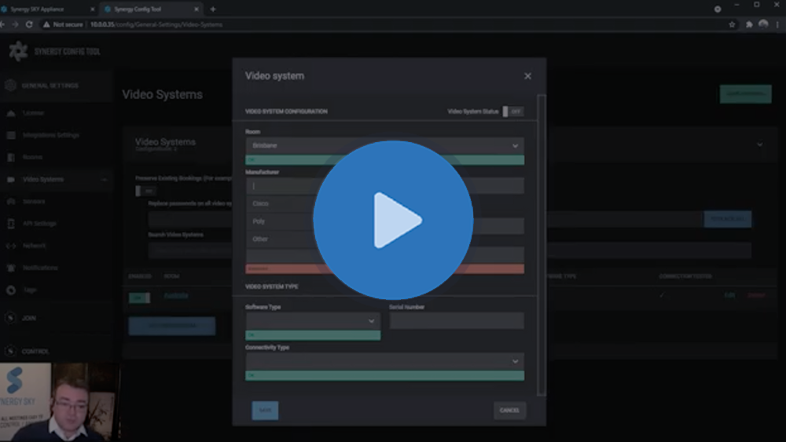786x442 pixels.
Task: Collapse the Video Systems sidebar item dash
Action: click(105, 179)
